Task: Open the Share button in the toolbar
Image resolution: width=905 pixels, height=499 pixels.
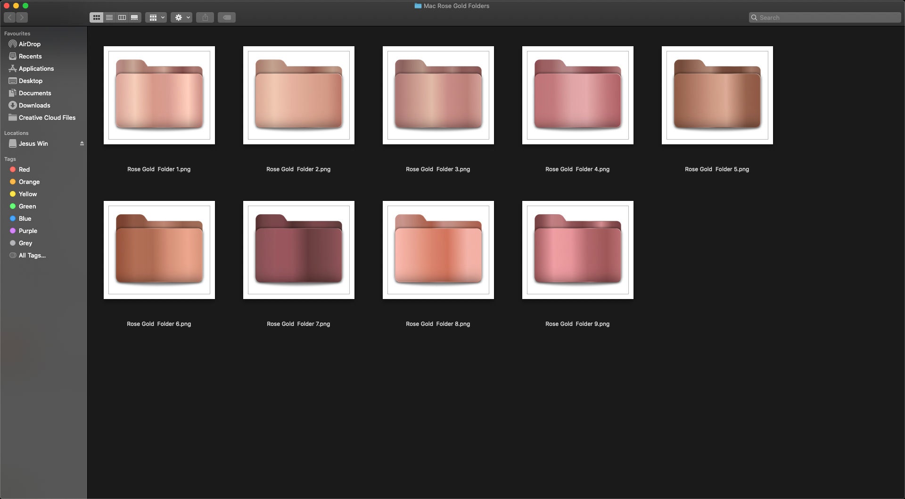Action: click(205, 17)
